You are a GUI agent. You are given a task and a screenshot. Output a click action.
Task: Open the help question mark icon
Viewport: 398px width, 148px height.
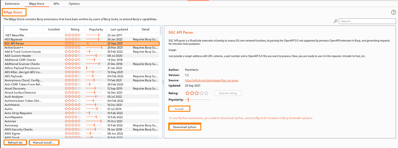tap(394, 12)
